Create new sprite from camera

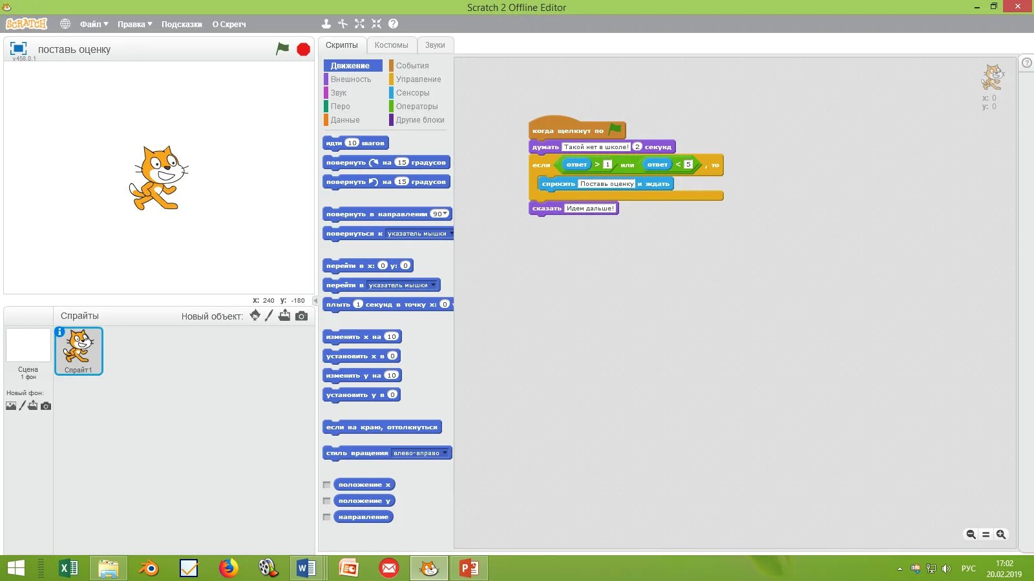point(301,316)
